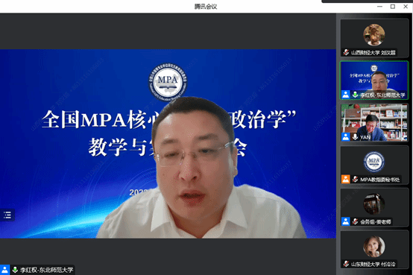Click the muted mic icon for MPA教指委秘书处

[x=355, y=179]
